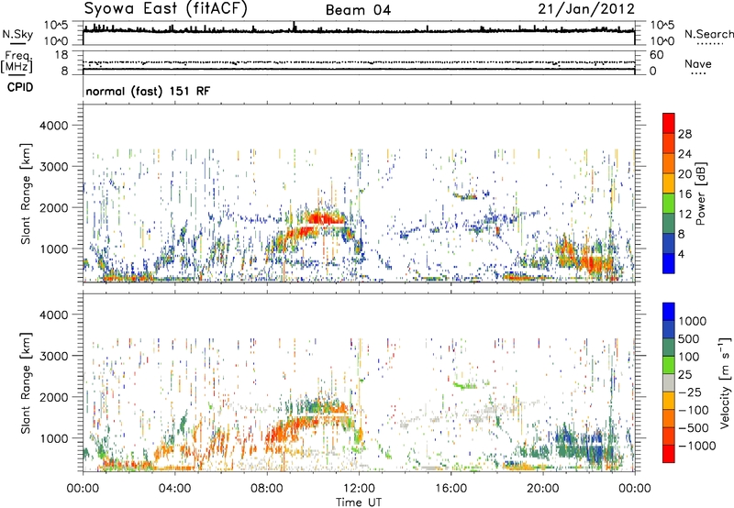Click the 'Syowa East (fitACF)' title text

tap(165, 9)
